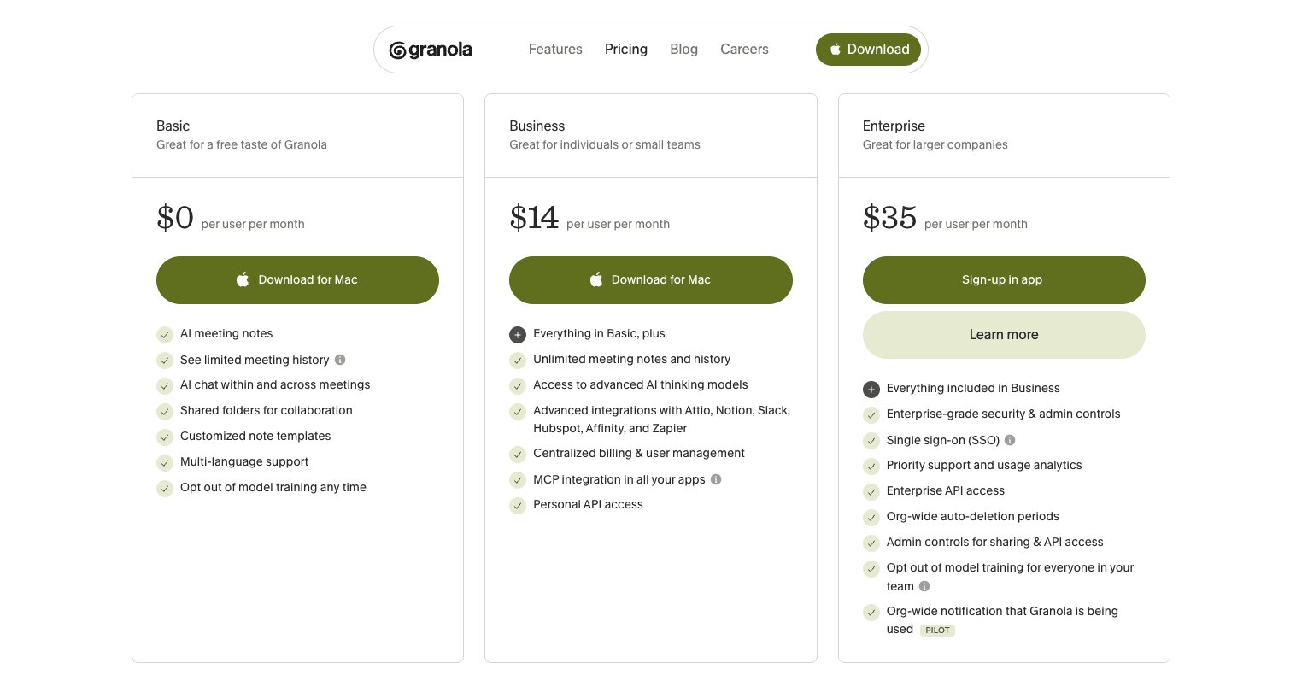
Task: Open the Blog from the navigation bar
Action: tap(683, 50)
